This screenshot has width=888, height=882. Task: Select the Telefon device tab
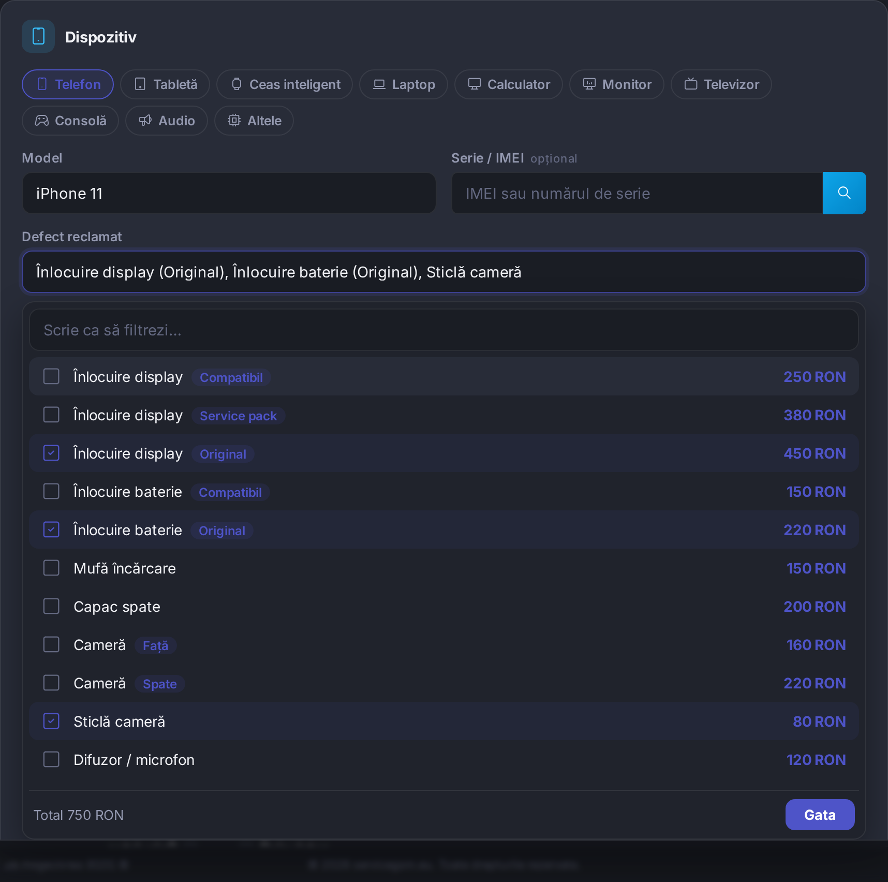[x=68, y=84]
